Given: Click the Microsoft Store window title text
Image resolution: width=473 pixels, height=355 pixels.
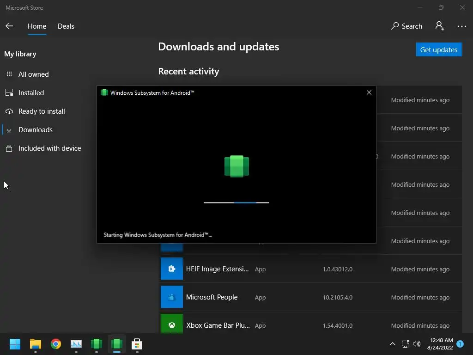Looking at the screenshot, I should [24, 7].
